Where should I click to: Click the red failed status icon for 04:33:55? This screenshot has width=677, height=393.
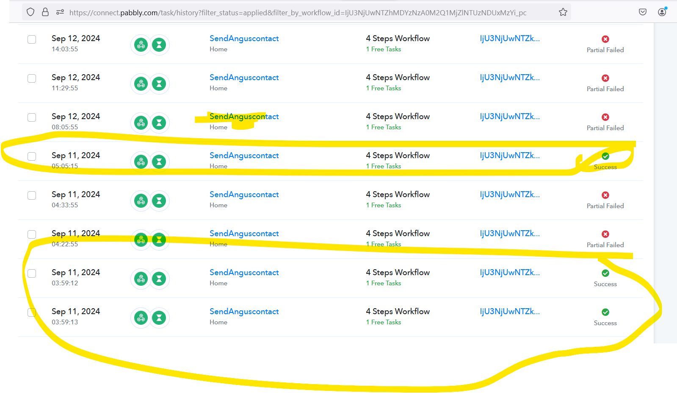(x=605, y=195)
